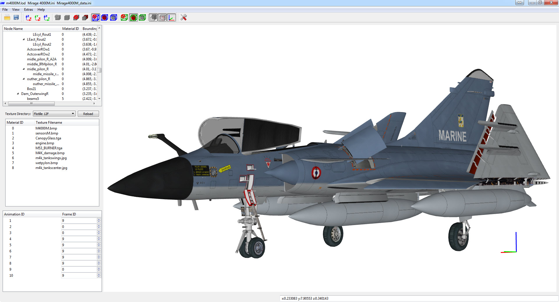Click the gray cube with red top
Image resolution: width=559 pixels, height=302 pixels.
tap(85, 18)
